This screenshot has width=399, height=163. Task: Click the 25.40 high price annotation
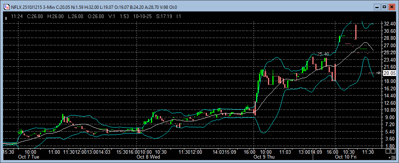point(323,54)
